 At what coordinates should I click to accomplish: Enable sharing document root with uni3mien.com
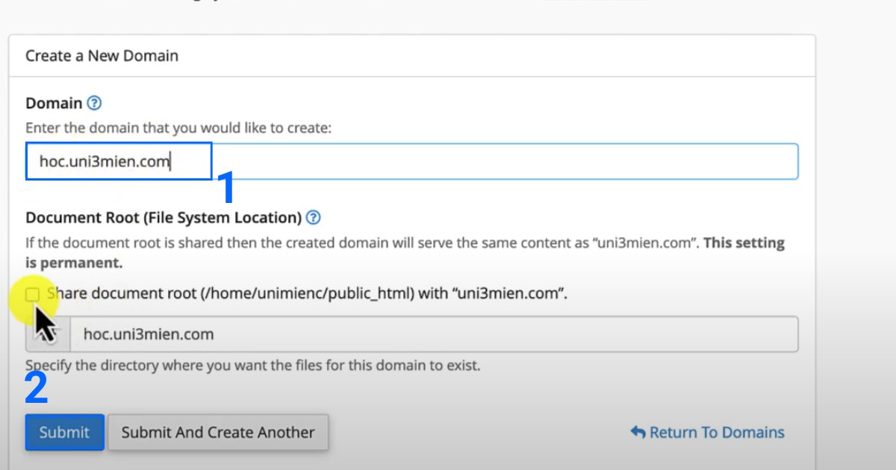(x=34, y=294)
